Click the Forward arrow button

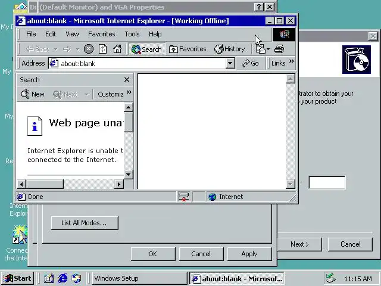(x=67, y=49)
